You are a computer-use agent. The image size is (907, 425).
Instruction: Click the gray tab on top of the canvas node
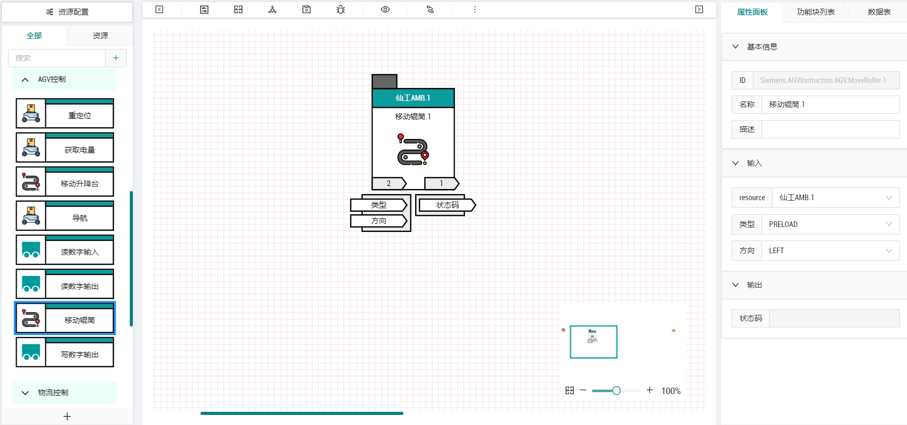384,81
